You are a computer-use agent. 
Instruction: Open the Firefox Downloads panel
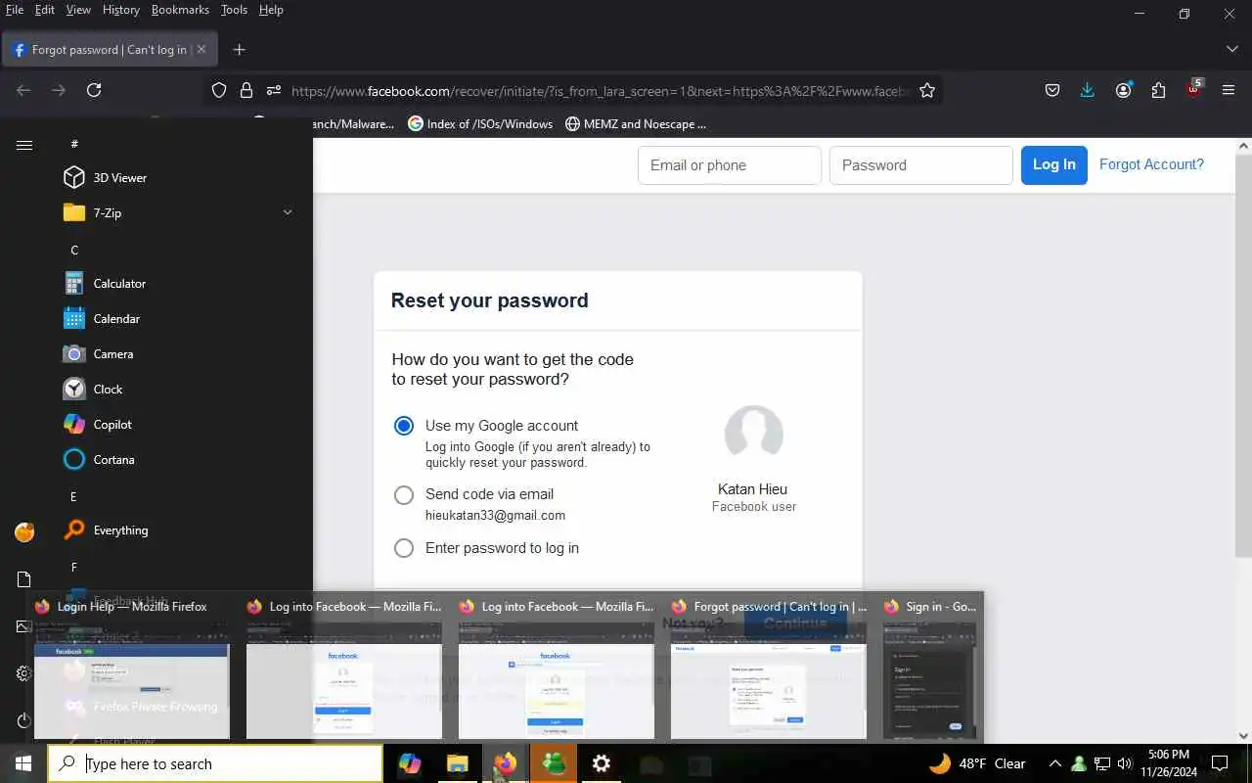[1088, 90]
